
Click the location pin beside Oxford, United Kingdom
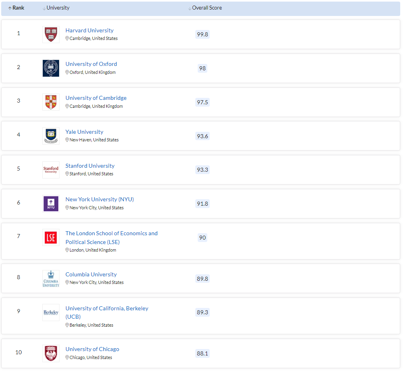point(67,72)
